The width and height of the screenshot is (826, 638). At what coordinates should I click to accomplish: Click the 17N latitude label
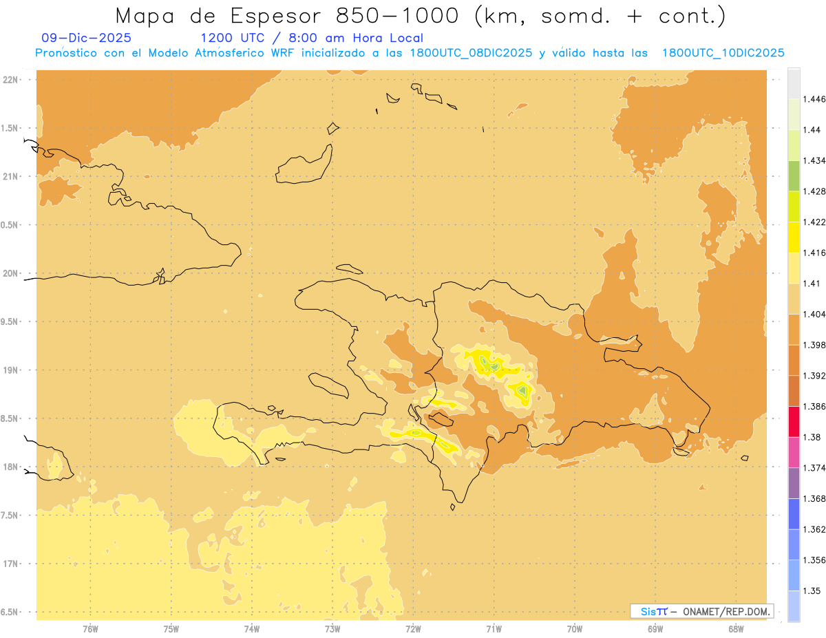(x=11, y=564)
